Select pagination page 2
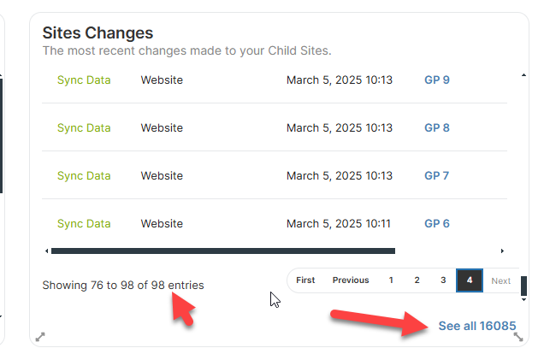 point(417,280)
